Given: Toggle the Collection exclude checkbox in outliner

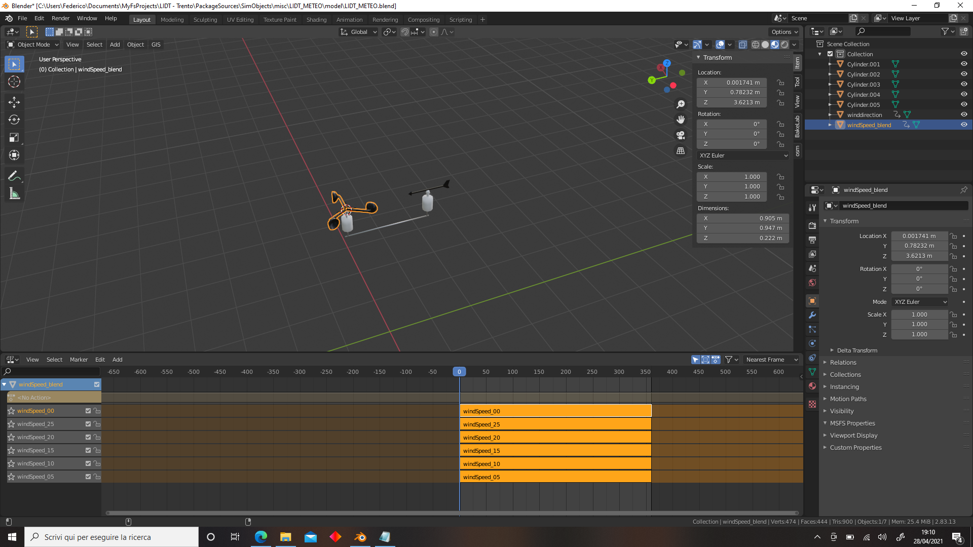Looking at the screenshot, I should (x=830, y=54).
